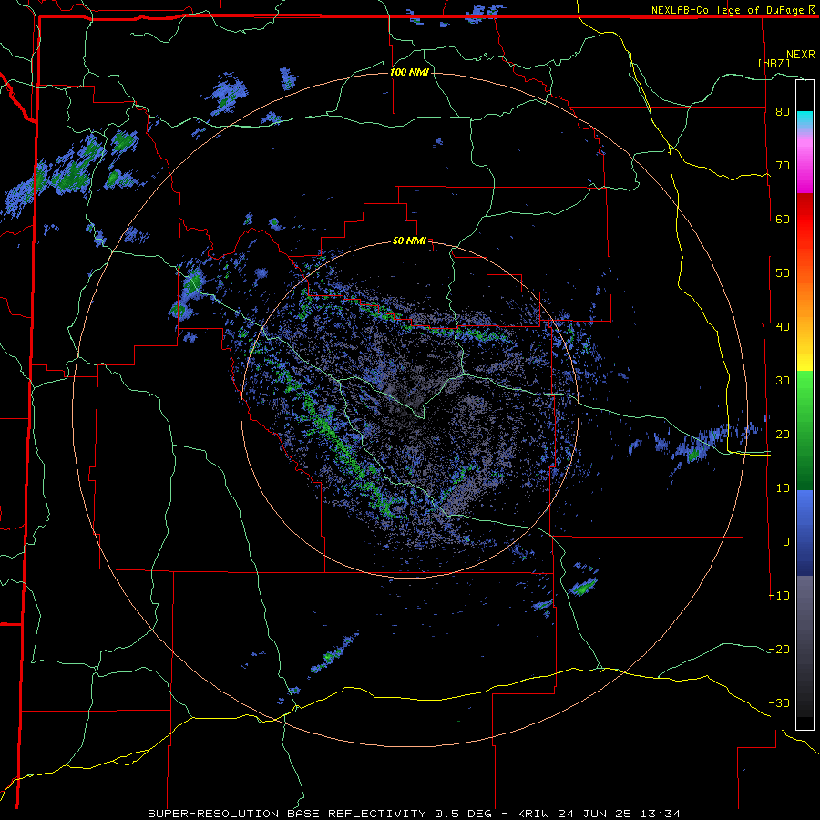Pick the gray band of the color bar
820x820 pixels.
tap(805, 646)
